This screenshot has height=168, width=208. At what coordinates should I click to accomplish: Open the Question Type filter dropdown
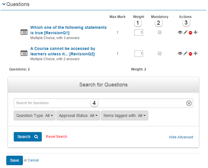[x=34, y=115]
